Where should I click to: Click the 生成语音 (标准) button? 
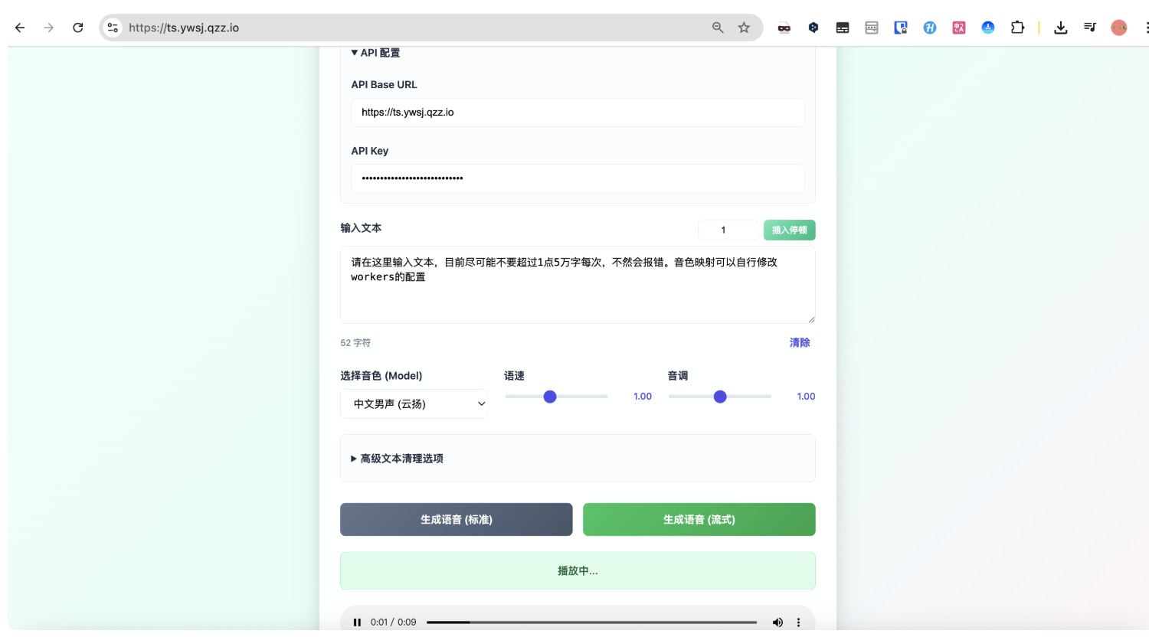tap(456, 519)
